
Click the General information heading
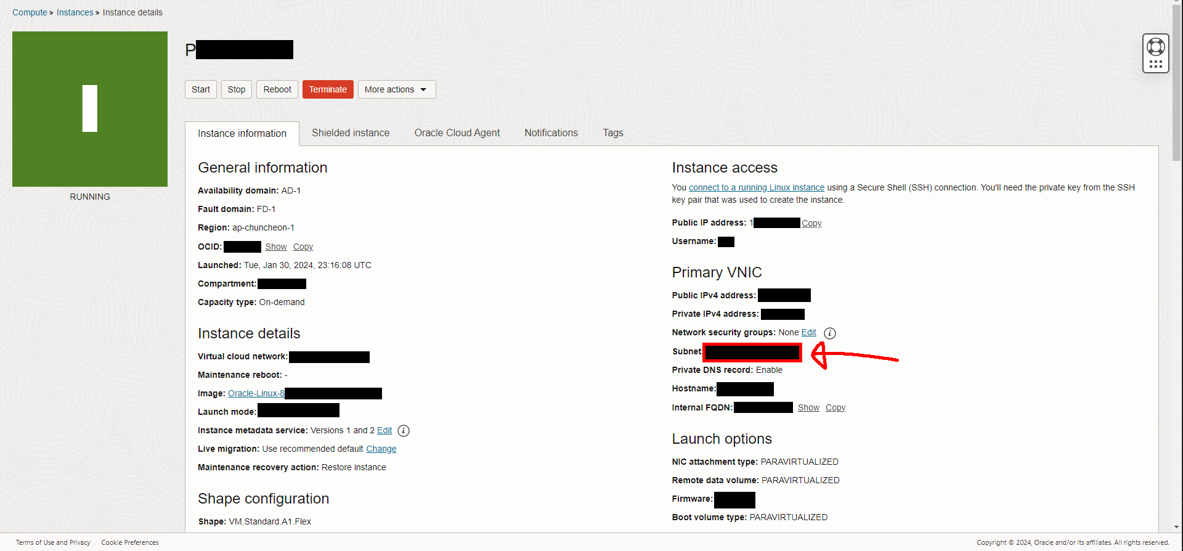262,168
